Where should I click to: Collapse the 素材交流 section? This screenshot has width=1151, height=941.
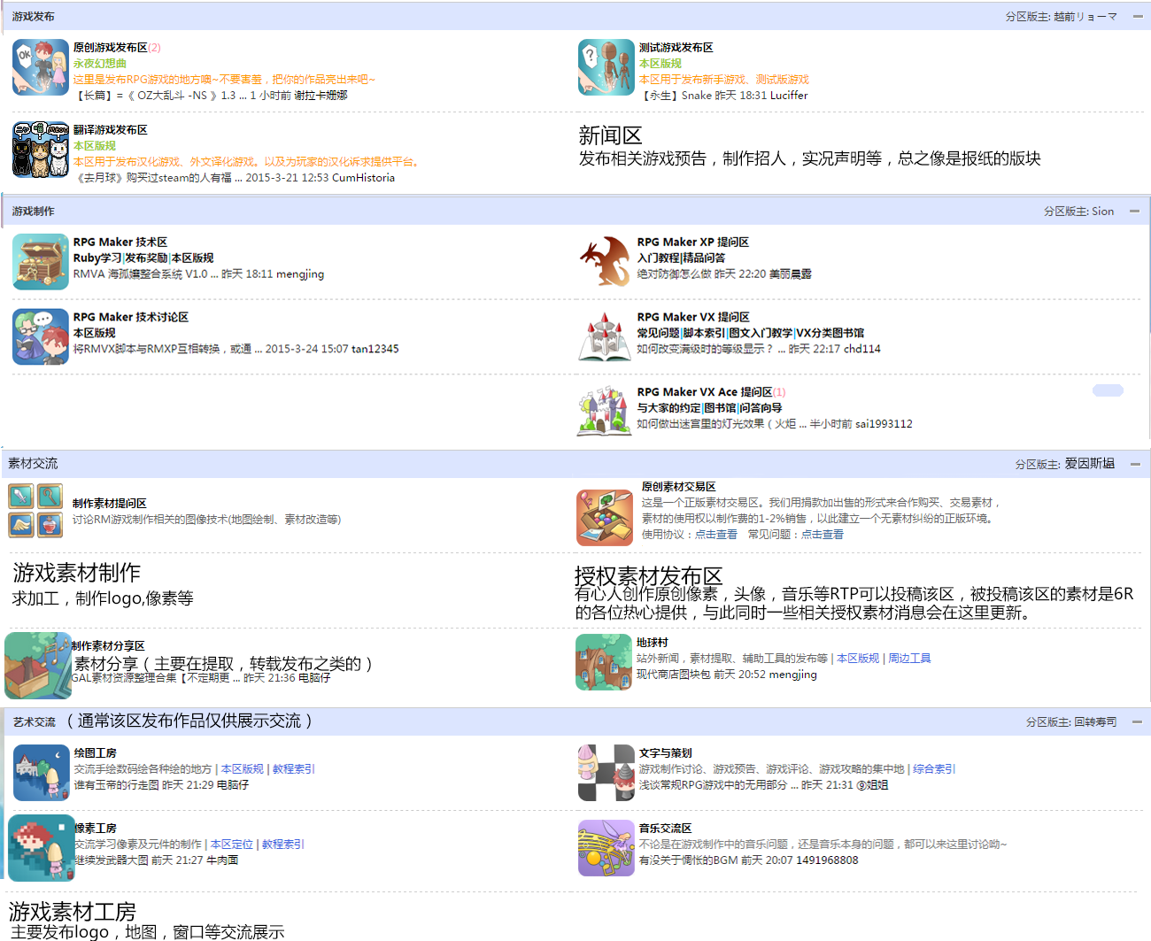(x=1135, y=464)
